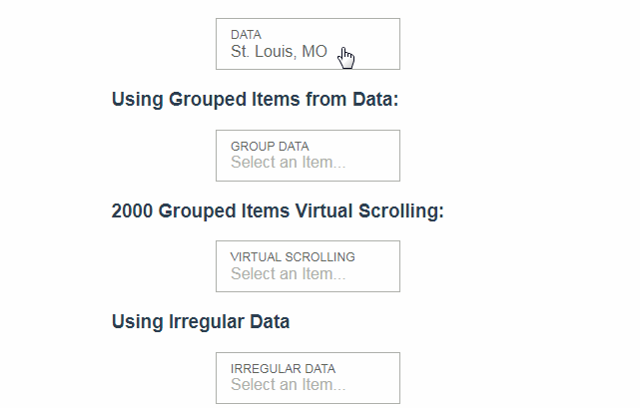
Task: Open the Data dropdown showing St. Louis, MO
Action: tap(308, 44)
